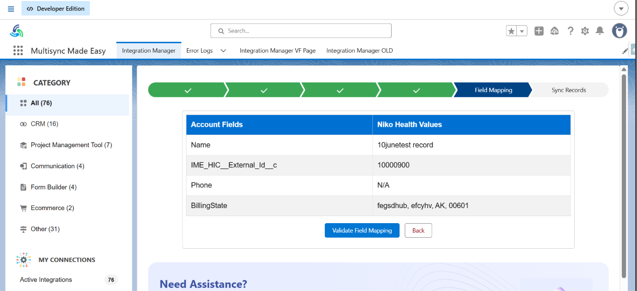
Task: Focus the Search input field
Action: (x=301, y=31)
